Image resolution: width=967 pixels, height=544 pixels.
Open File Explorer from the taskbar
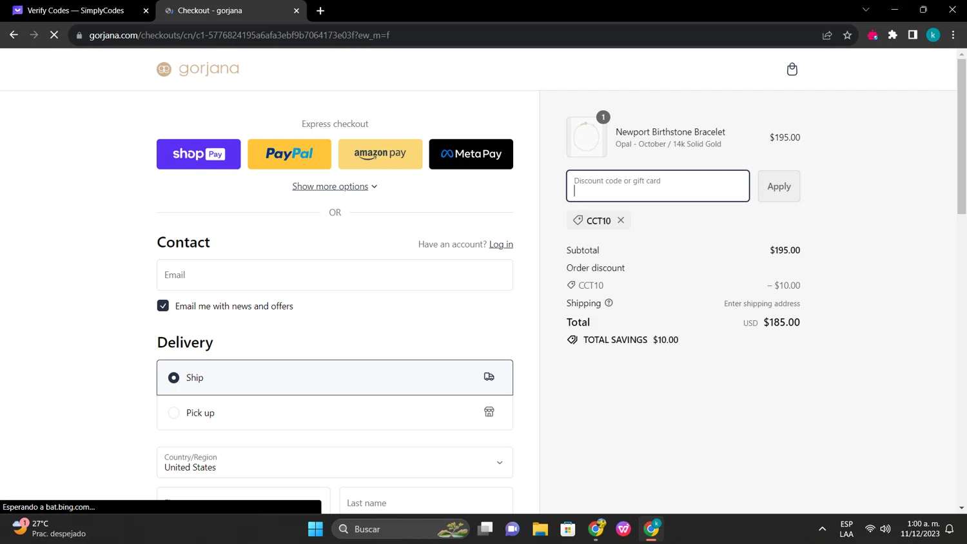click(x=540, y=529)
